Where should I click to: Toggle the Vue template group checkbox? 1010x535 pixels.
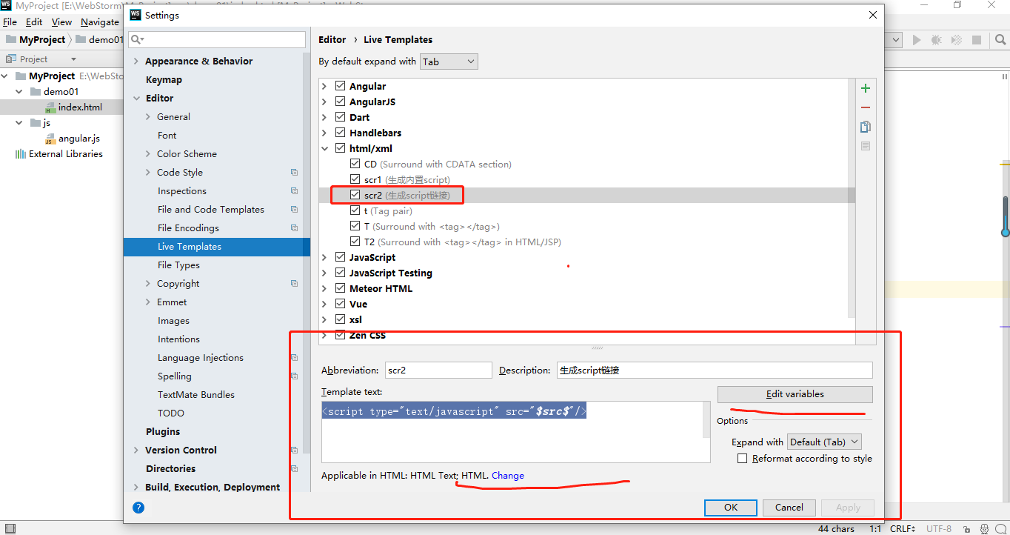pyautogui.click(x=340, y=305)
